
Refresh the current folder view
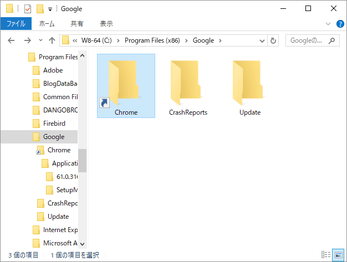(273, 40)
